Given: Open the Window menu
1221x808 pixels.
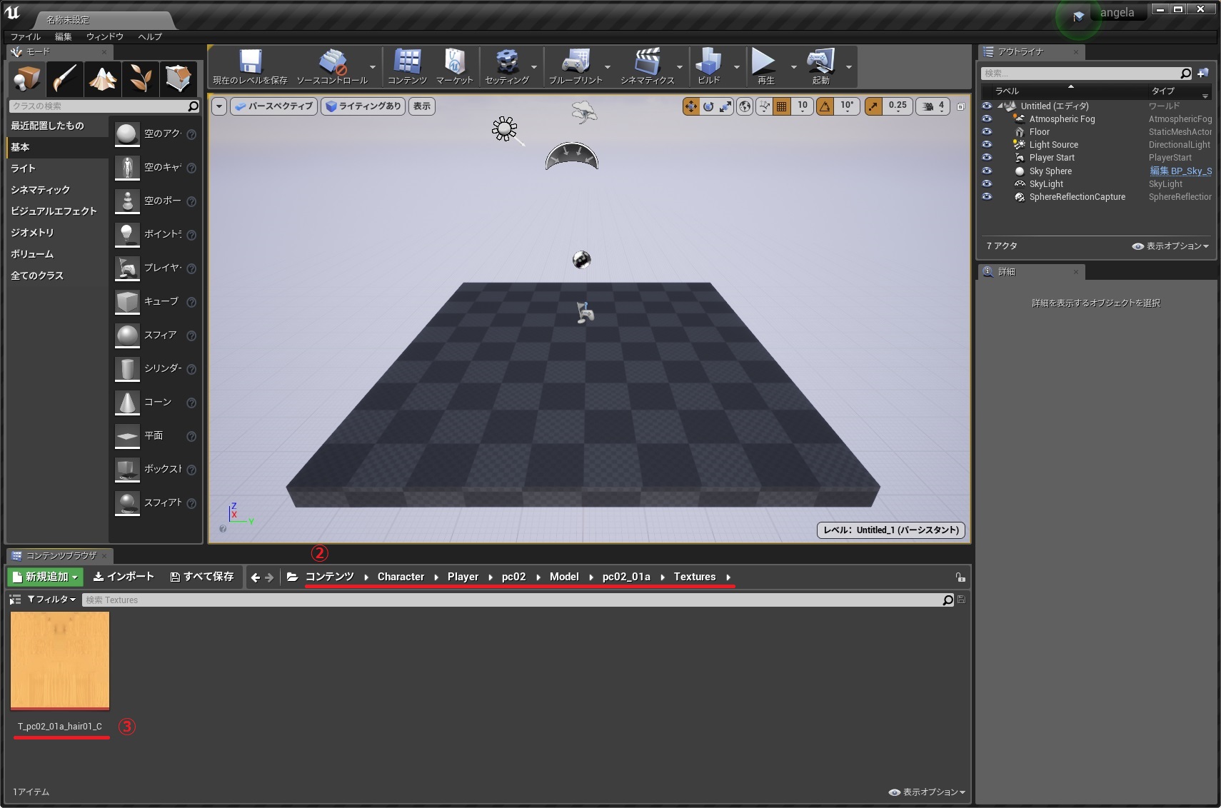Looking at the screenshot, I should click(104, 36).
